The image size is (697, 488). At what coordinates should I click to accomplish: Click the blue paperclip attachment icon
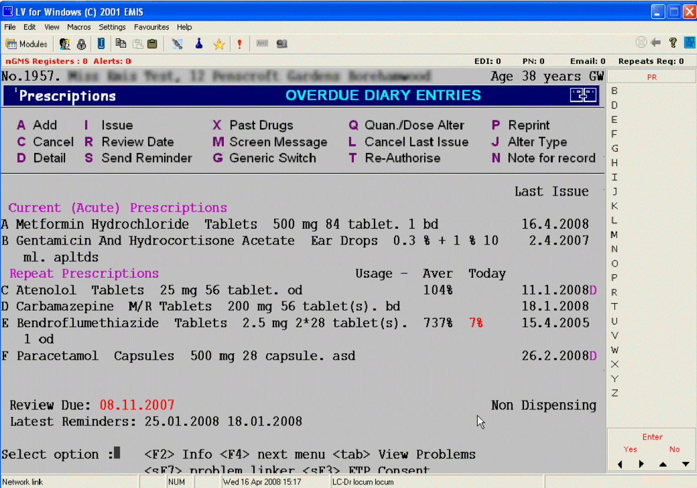(x=101, y=44)
